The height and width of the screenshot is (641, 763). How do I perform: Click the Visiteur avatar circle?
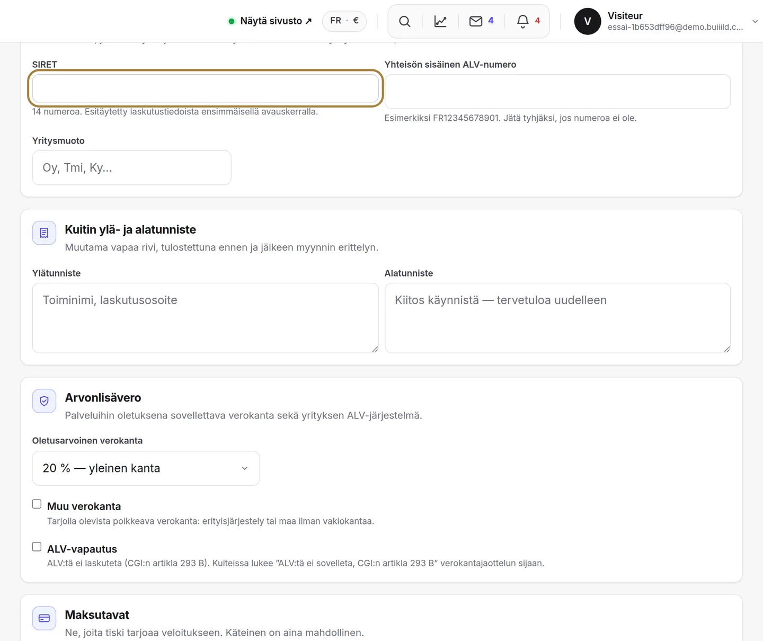pos(588,21)
